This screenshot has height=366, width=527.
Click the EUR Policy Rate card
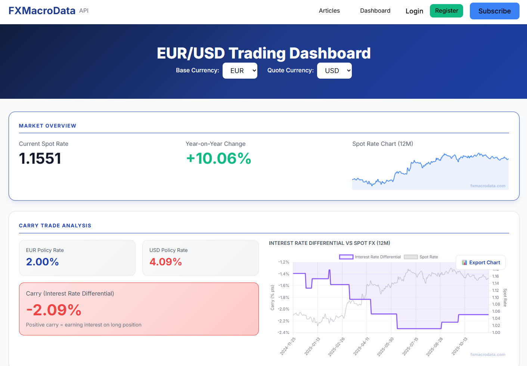coord(77,258)
